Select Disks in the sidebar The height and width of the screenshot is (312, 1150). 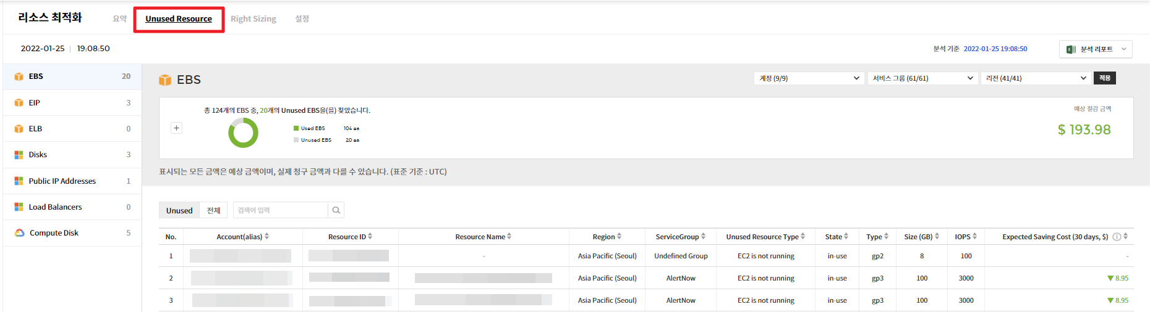[x=38, y=155]
